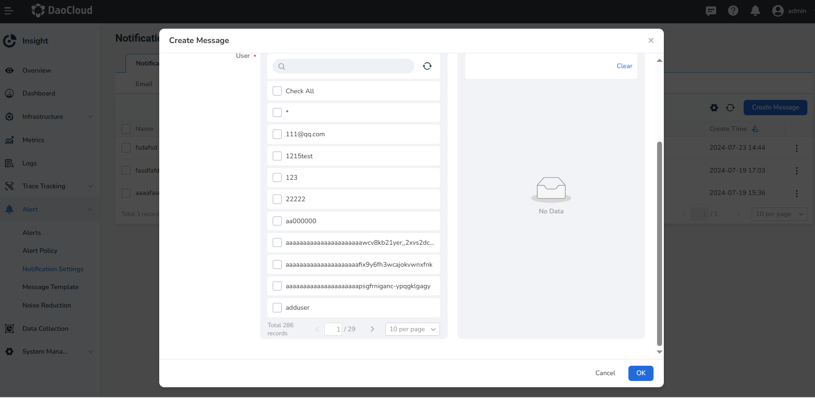
Task: Click the admin user avatar icon
Action: pos(778,11)
